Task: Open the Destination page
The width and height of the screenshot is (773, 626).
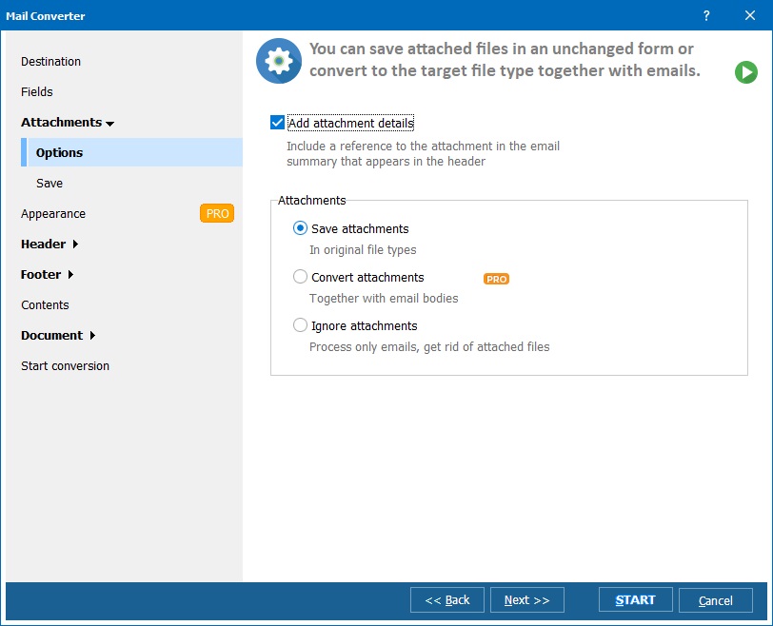Action: tap(51, 62)
